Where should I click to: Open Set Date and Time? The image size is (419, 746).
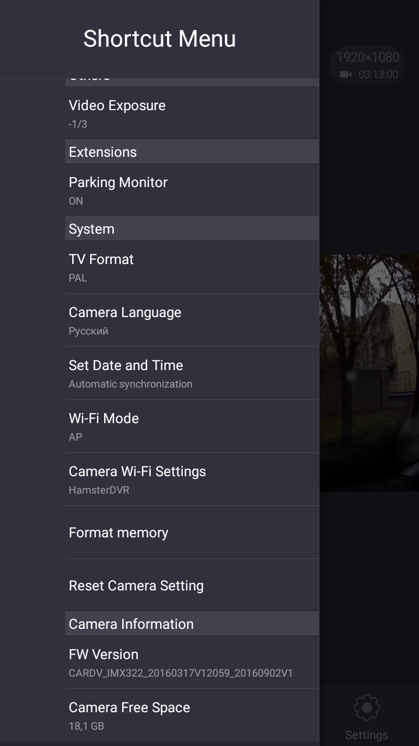pos(192,373)
